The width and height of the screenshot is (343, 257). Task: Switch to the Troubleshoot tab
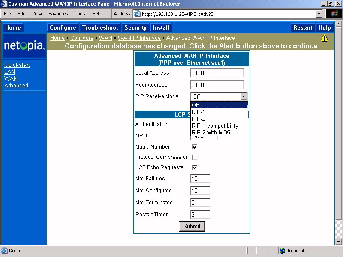point(100,27)
